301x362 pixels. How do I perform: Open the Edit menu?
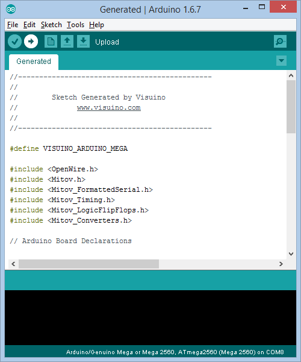(29, 25)
